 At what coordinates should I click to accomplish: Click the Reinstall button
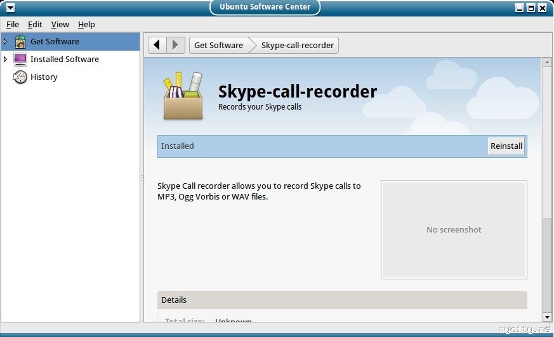506,146
